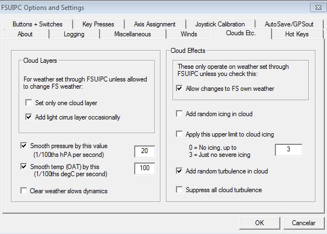
Task: Open the Miscellaneous tab
Action: 132,34
